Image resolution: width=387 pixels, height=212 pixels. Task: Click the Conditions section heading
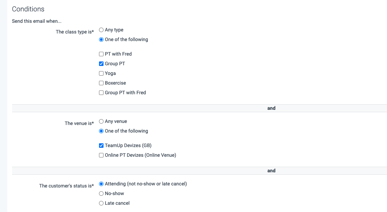click(28, 9)
